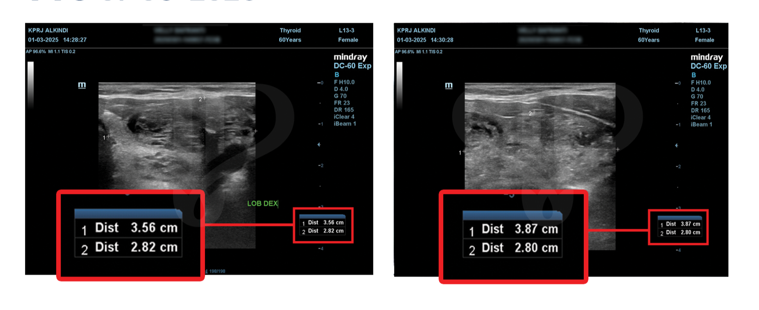The height and width of the screenshot is (310, 759).
Task: Click the DC-60 Exp model name in the 14:30:28 scan
Action: pyautogui.click(x=709, y=66)
